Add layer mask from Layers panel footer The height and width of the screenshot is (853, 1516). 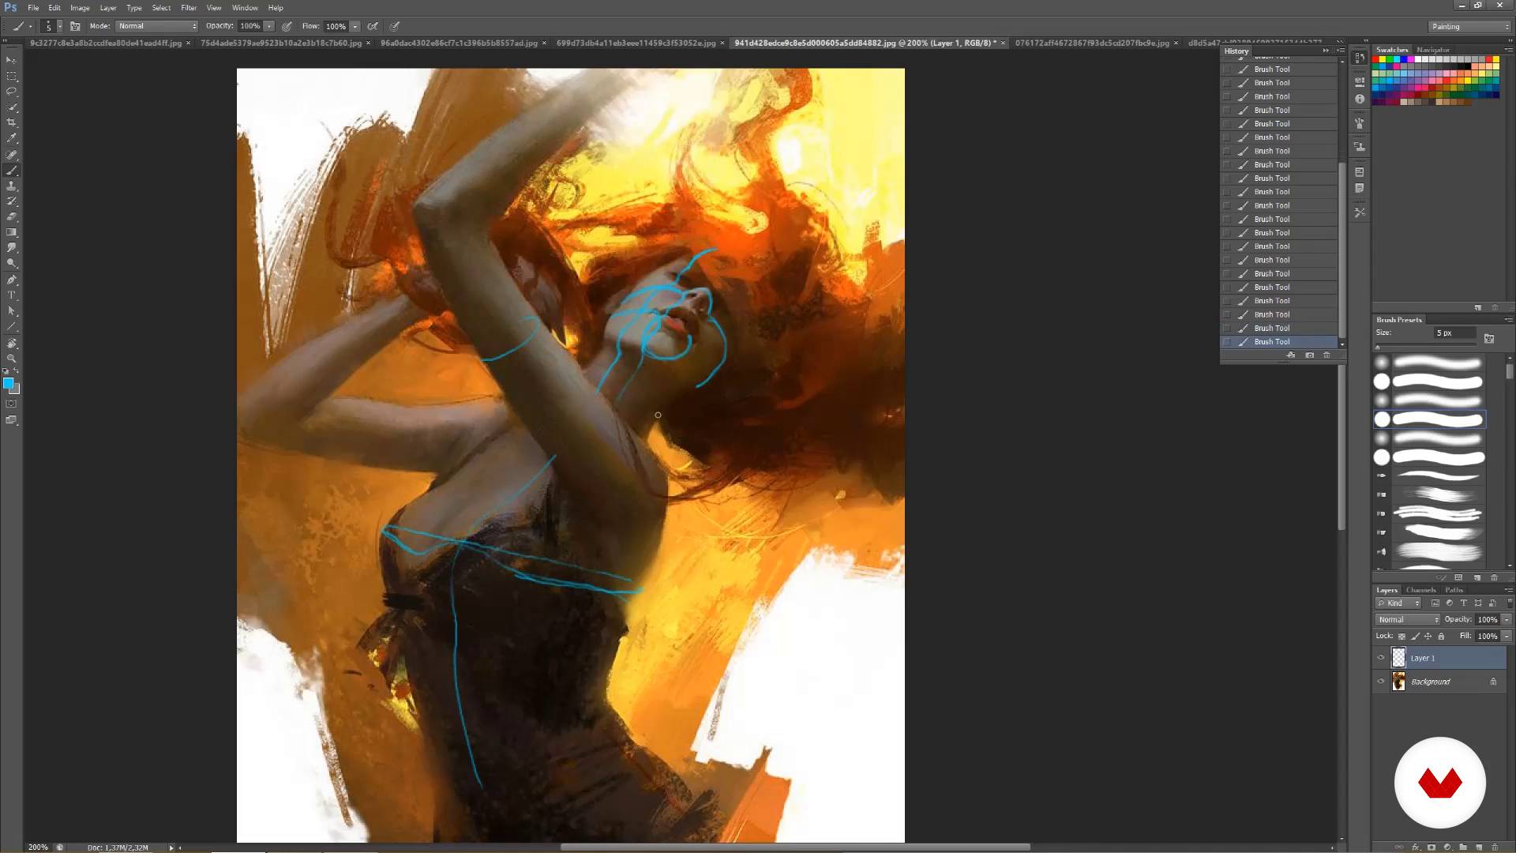[x=1432, y=847]
